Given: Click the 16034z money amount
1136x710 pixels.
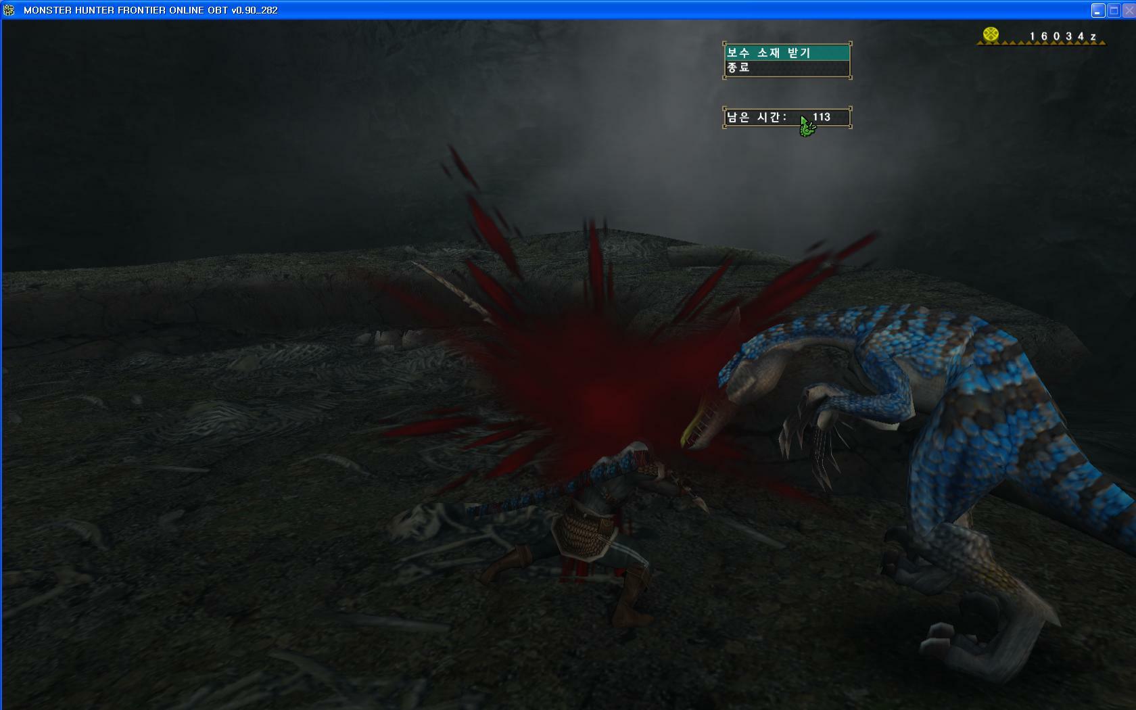Looking at the screenshot, I should tap(1062, 37).
